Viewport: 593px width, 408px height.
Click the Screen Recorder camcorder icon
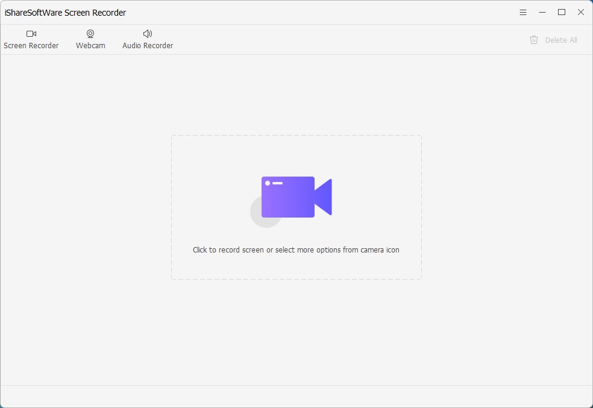pos(31,34)
